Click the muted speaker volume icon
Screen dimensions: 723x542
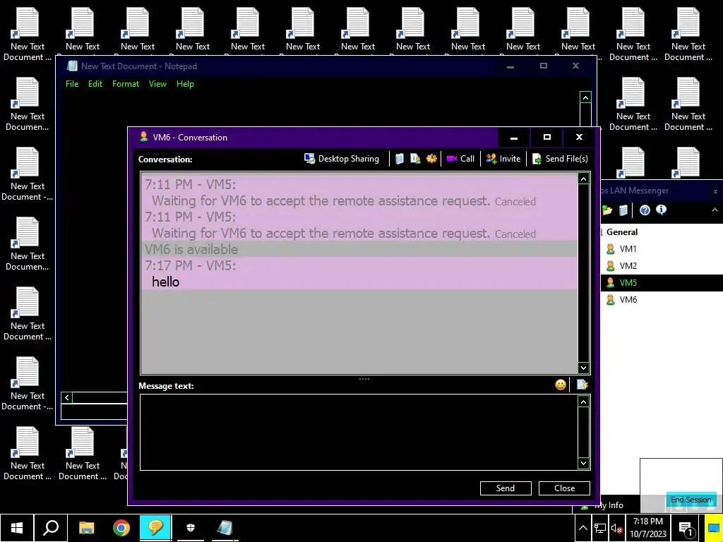click(616, 529)
